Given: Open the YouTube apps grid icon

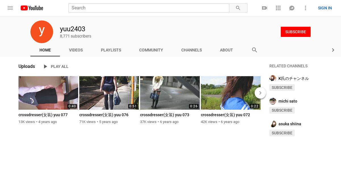Looking at the screenshot, I should coord(278,8).
